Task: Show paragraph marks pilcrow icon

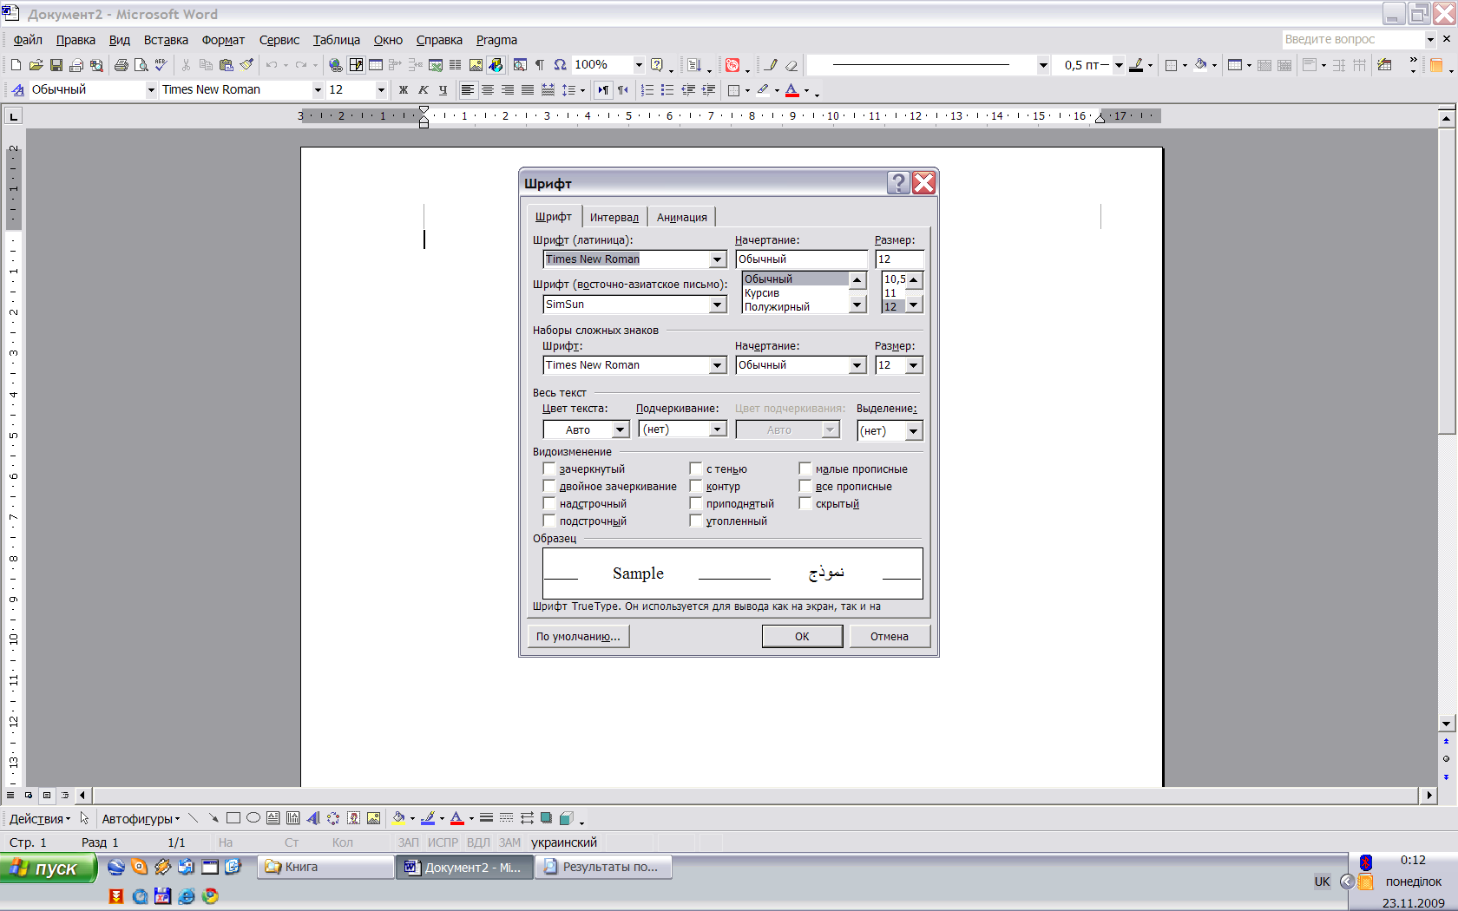Action: click(540, 65)
